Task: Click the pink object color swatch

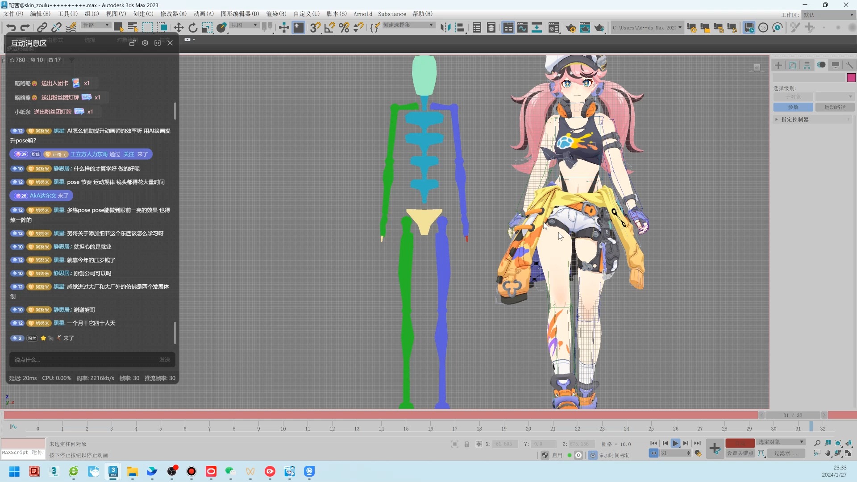Action: 851,78
